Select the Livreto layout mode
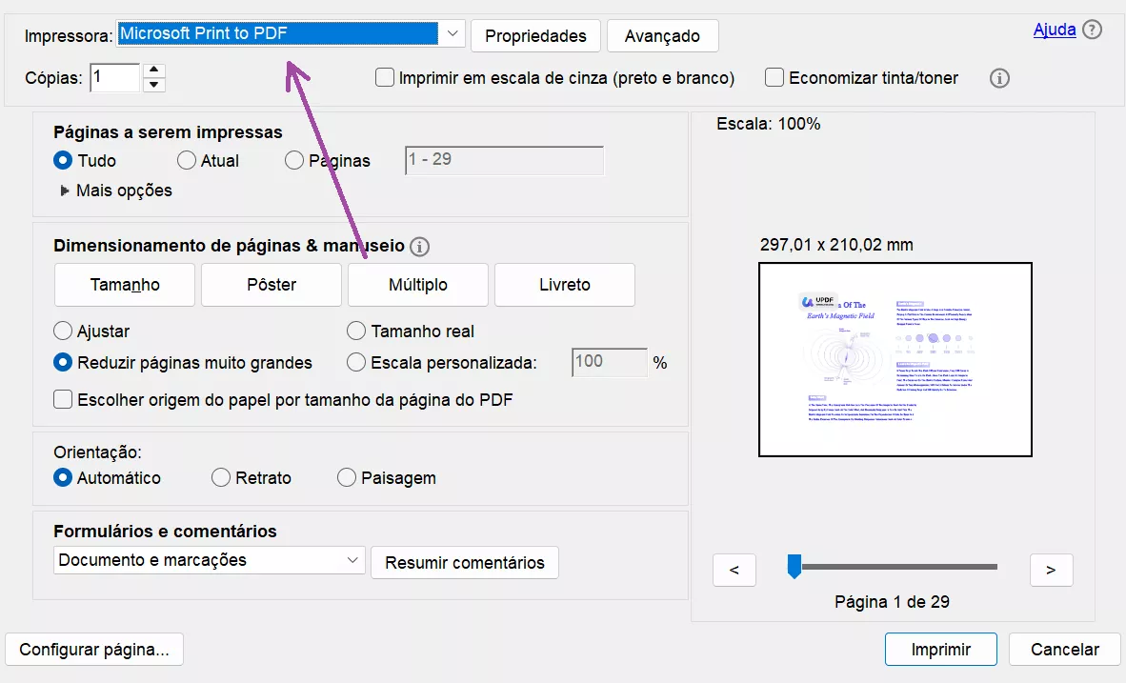The height and width of the screenshot is (683, 1126). click(x=564, y=284)
